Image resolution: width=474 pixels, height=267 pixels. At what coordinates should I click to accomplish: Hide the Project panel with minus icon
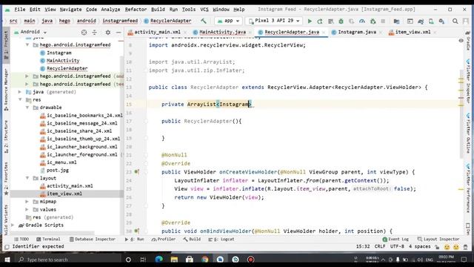click(118, 32)
